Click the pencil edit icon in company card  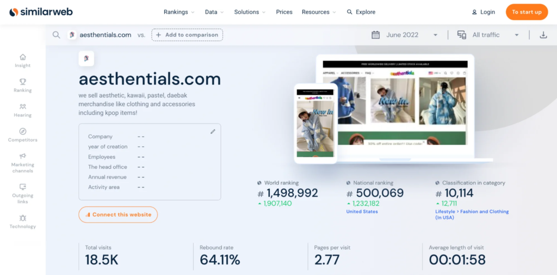(213, 131)
